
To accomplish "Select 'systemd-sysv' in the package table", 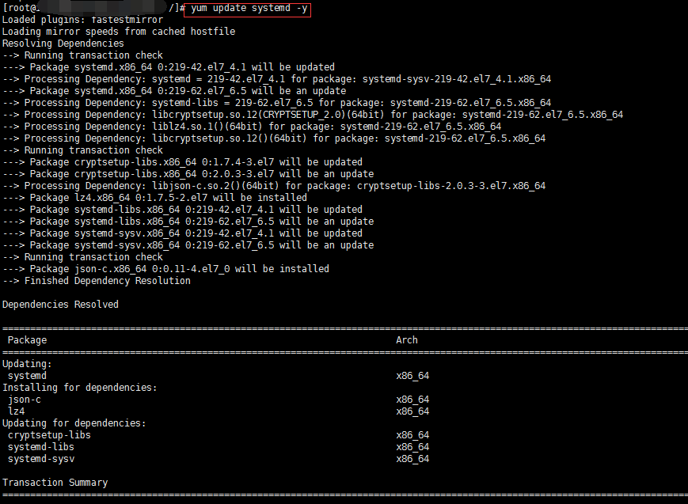I will coord(41,459).
